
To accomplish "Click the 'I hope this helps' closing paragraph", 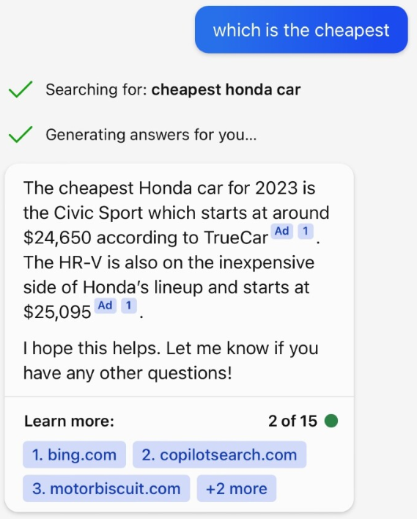I will [x=171, y=361].
